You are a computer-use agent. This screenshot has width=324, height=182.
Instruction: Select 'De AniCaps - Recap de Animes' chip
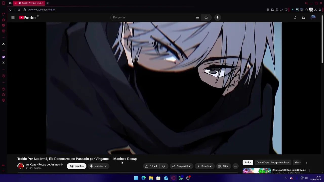click(273, 163)
